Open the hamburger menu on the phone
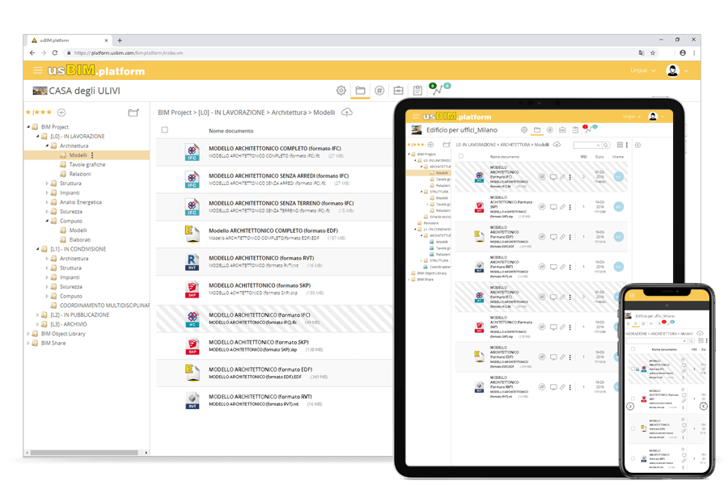Screen dimensions: 728x485 (x=632, y=296)
